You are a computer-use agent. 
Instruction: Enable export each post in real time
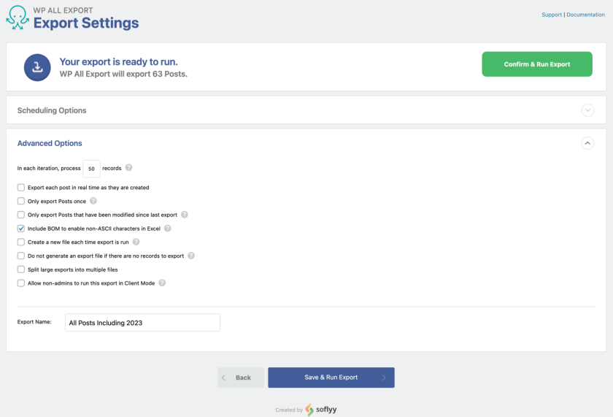pos(21,188)
